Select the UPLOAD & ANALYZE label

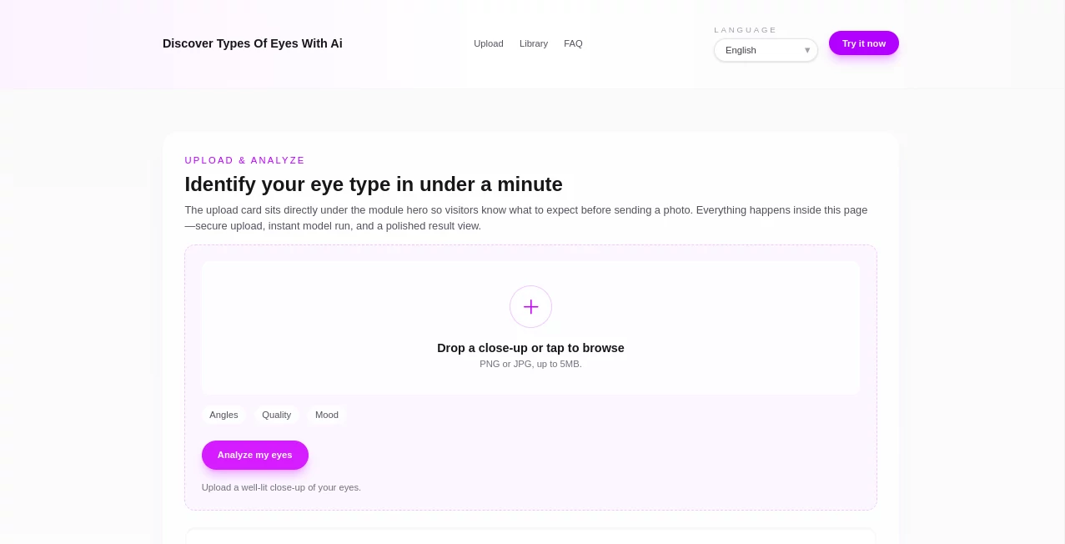pyautogui.click(x=244, y=160)
